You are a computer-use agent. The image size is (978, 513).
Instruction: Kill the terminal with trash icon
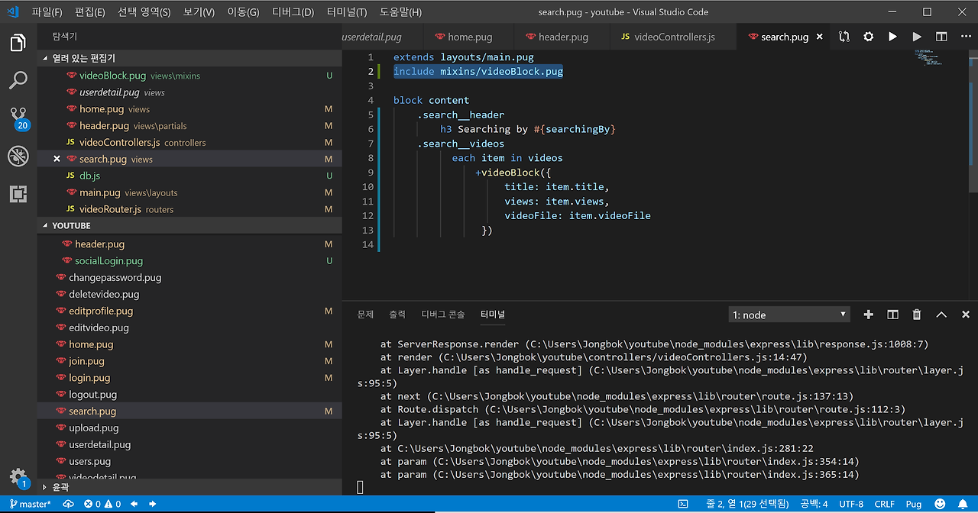(917, 315)
